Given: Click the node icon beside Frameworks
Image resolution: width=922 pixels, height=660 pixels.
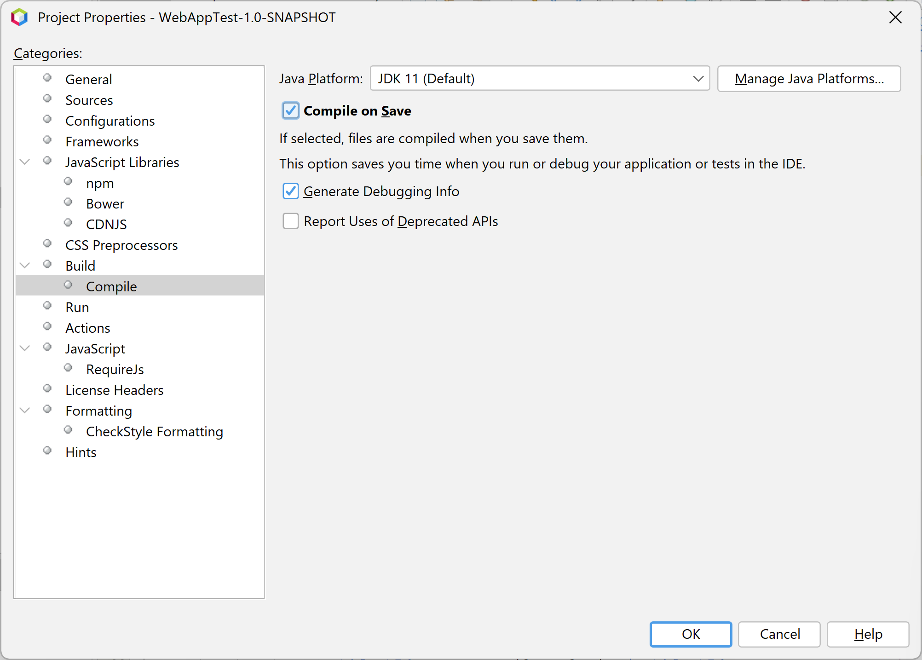Looking at the screenshot, I should pos(47,139).
